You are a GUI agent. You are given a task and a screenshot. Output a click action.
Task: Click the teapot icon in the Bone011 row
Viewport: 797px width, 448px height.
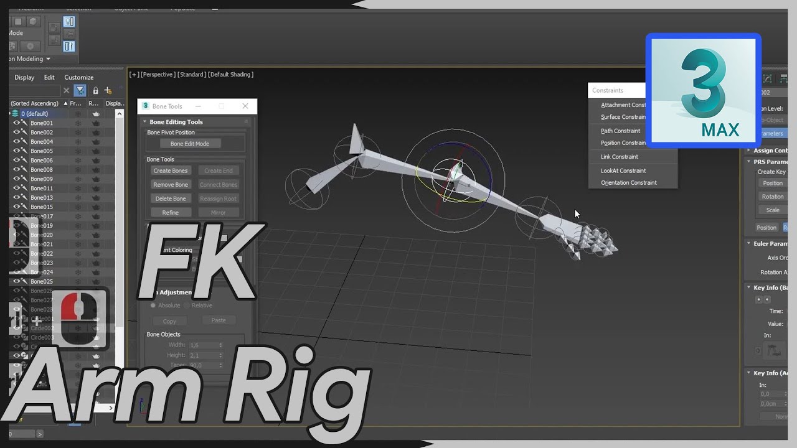(x=96, y=189)
